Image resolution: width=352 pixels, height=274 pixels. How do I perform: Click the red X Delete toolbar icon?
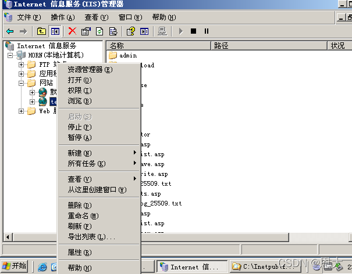(72, 31)
